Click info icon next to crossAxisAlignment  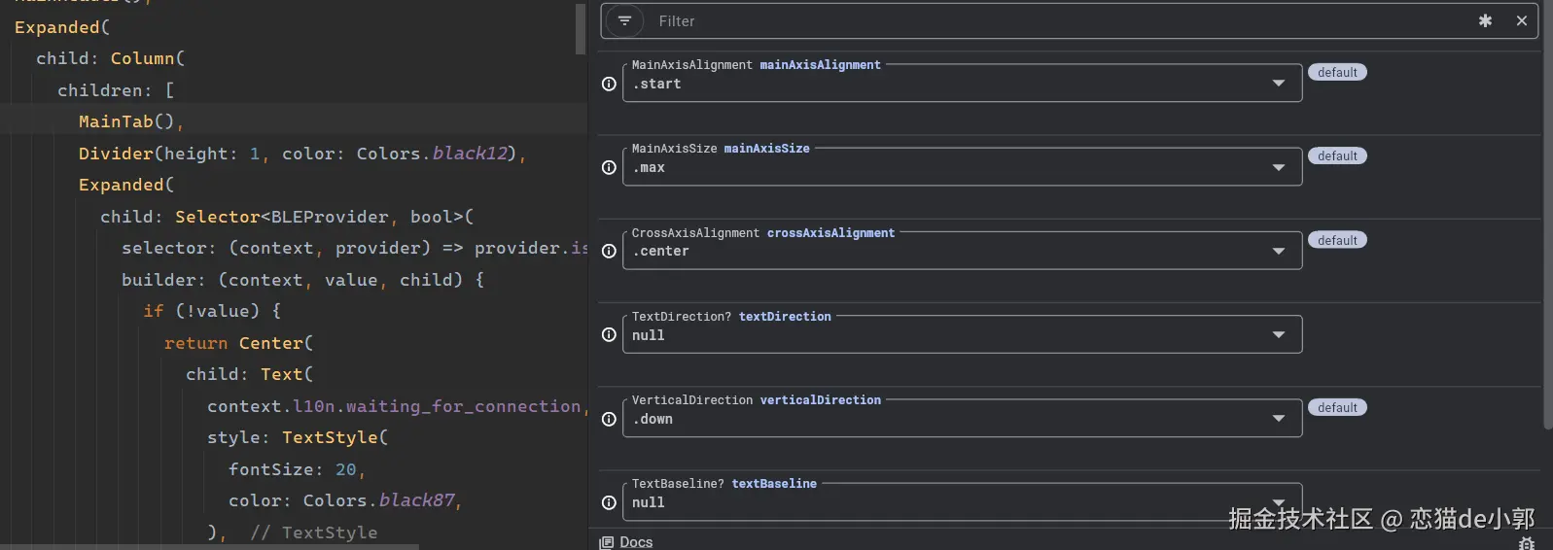[609, 251]
